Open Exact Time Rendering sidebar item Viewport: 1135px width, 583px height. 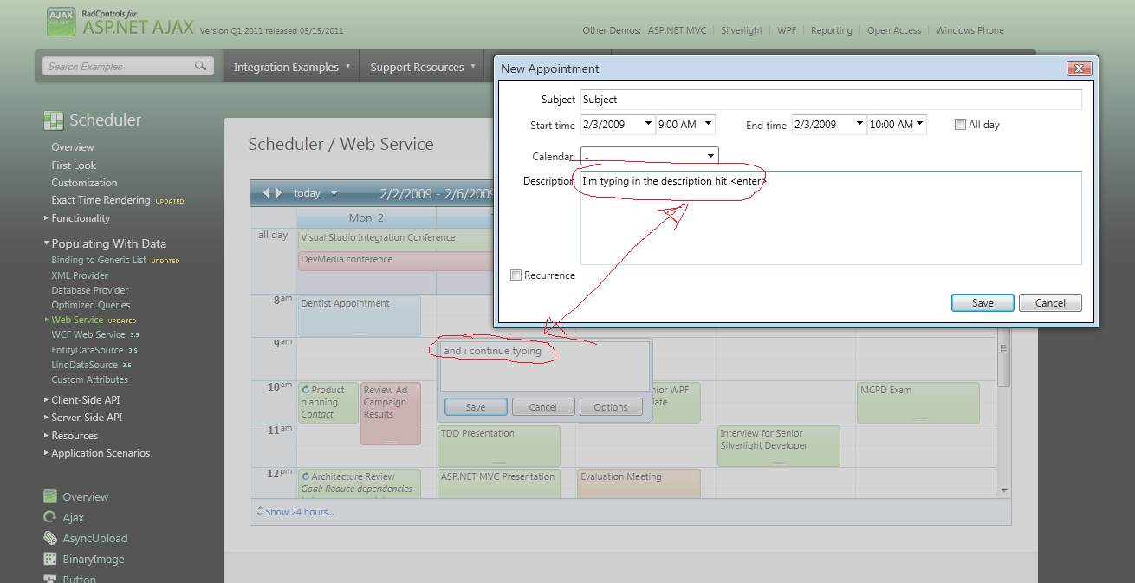pyautogui.click(x=101, y=200)
